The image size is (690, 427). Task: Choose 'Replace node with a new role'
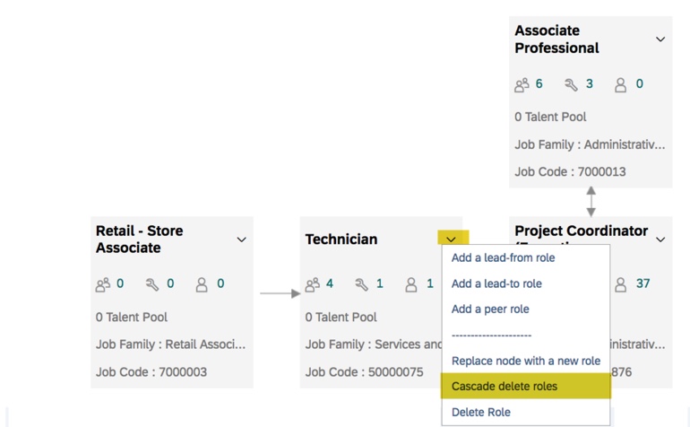point(526,361)
